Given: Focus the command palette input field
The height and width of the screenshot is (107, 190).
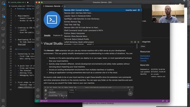Looking at the screenshot, I should tap(102, 6).
